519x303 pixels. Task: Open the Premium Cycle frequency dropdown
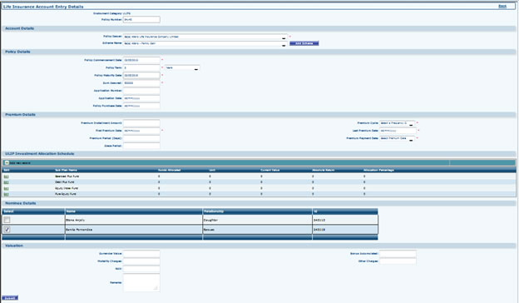coord(397,123)
